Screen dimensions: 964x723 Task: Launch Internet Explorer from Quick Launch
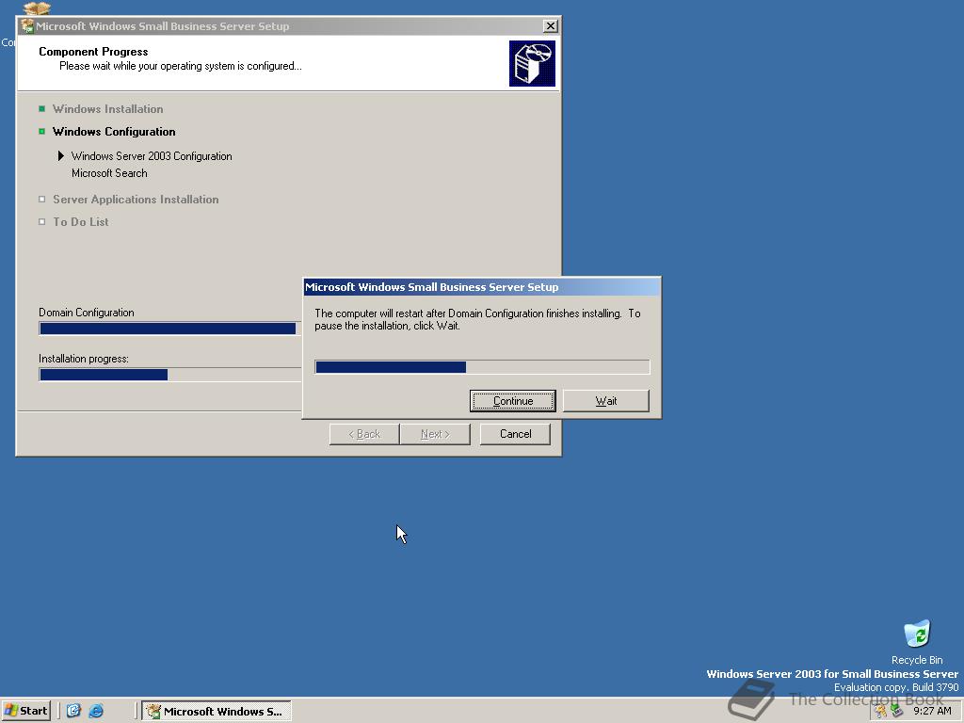[96, 711]
